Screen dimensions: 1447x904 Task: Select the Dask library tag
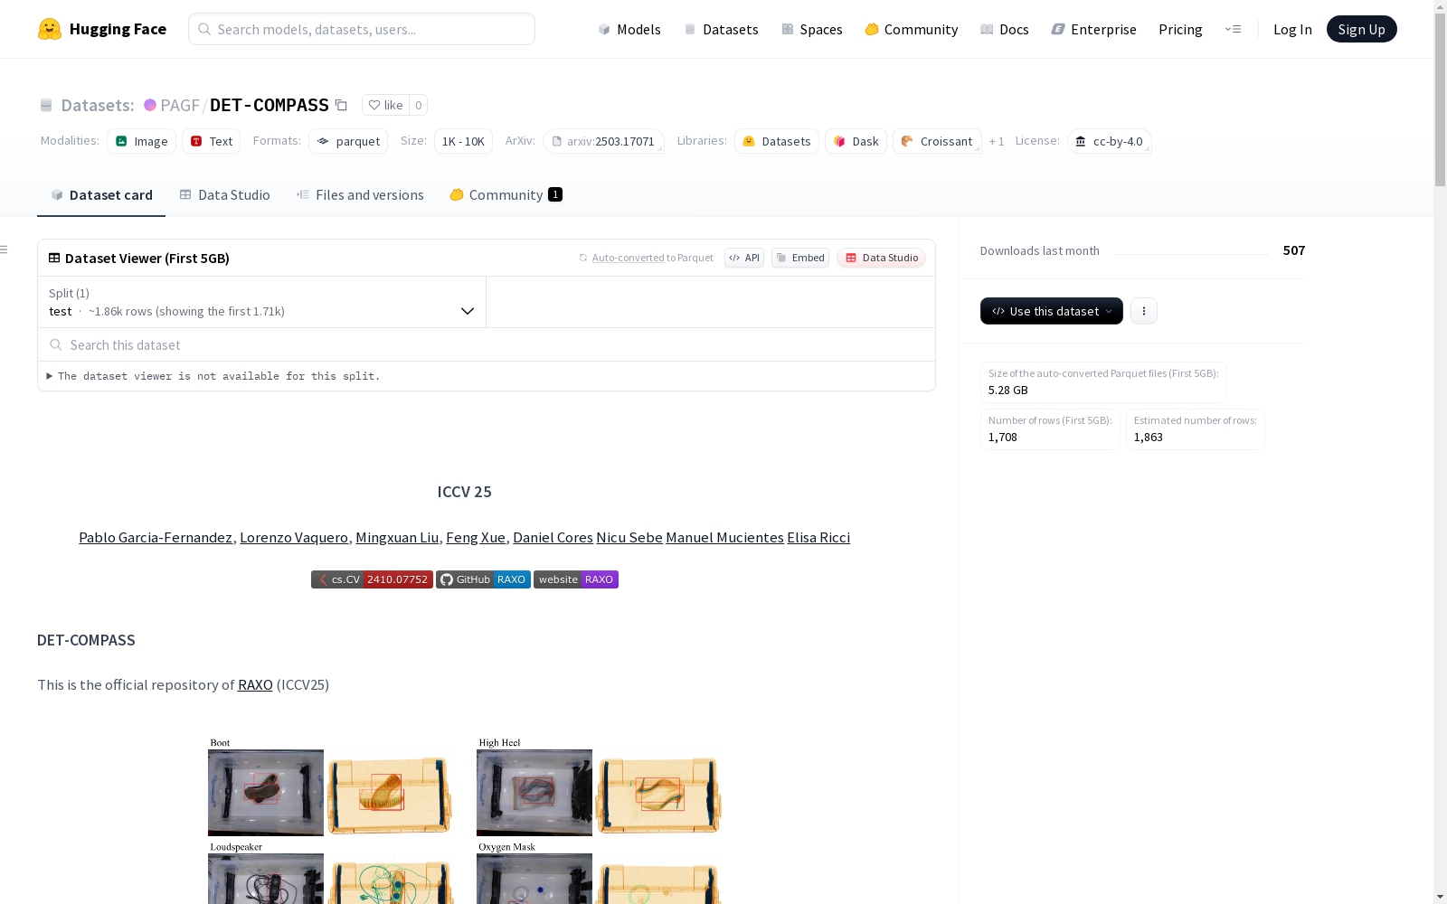[856, 141]
